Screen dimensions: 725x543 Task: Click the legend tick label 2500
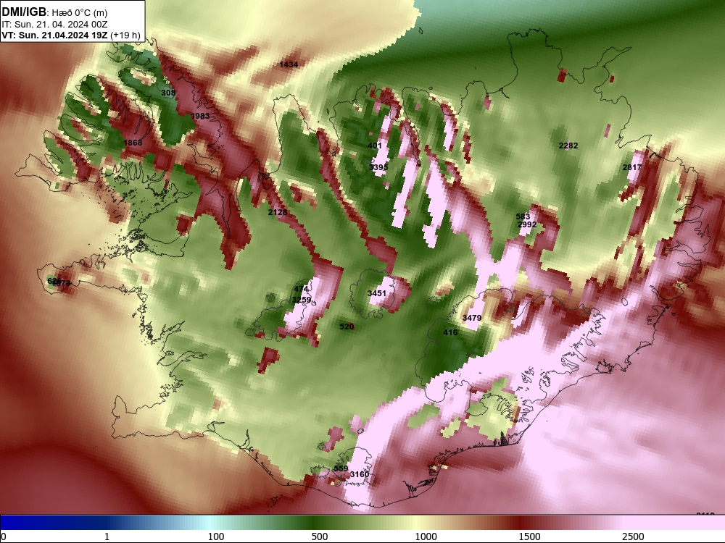(633, 536)
